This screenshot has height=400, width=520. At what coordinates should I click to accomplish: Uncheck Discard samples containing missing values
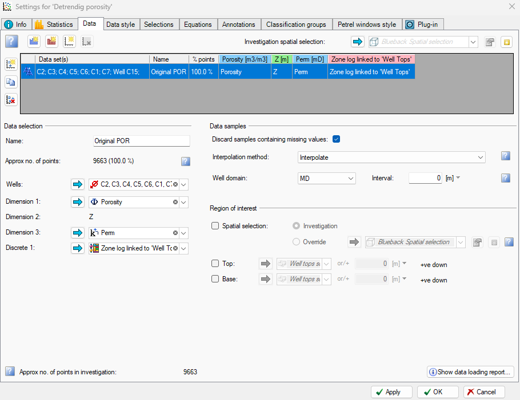[336, 139]
